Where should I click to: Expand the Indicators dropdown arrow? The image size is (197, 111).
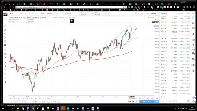pyautogui.click(x=54, y=14)
